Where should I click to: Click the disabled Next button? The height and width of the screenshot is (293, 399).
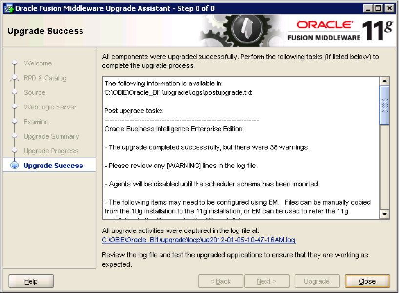coord(267,281)
